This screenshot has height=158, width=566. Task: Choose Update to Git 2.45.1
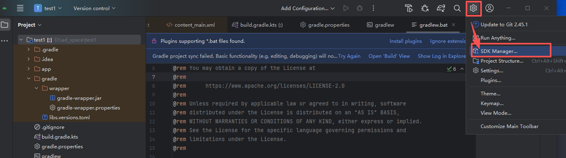click(x=504, y=24)
